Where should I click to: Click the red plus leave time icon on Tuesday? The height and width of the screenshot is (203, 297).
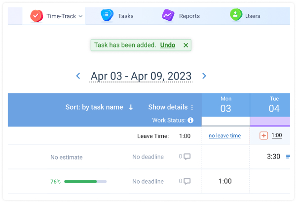[263, 135]
